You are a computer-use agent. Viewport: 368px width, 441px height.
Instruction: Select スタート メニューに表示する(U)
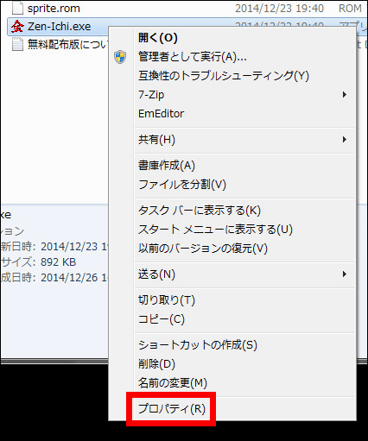click(215, 230)
